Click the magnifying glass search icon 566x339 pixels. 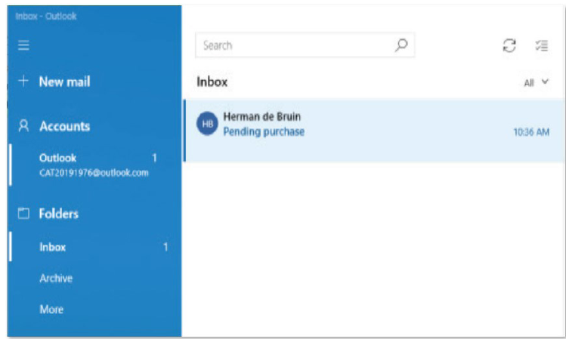coord(401,45)
